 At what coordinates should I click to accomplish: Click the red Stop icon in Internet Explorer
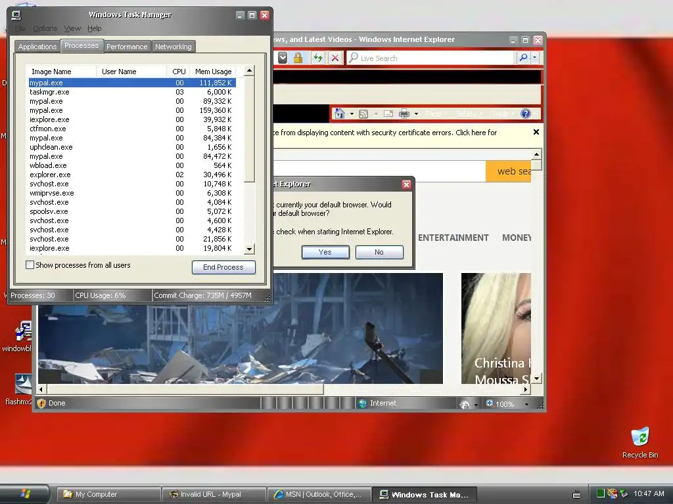coord(335,58)
